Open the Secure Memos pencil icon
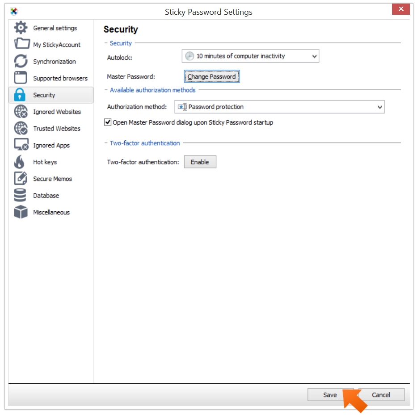The width and height of the screenshot is (417, 419). [21, 178]
